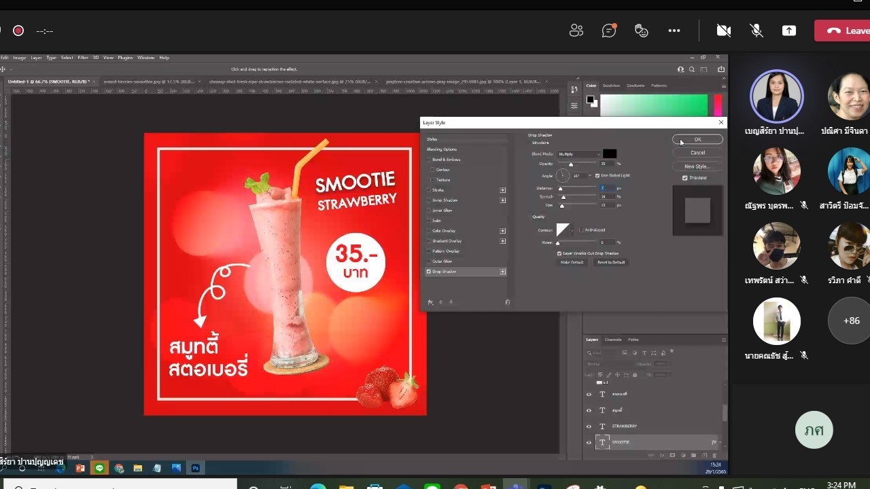The image size is (870, 489).
Task: Open Photoshop from the Windows taskbar
Action: tap(196, 468)
